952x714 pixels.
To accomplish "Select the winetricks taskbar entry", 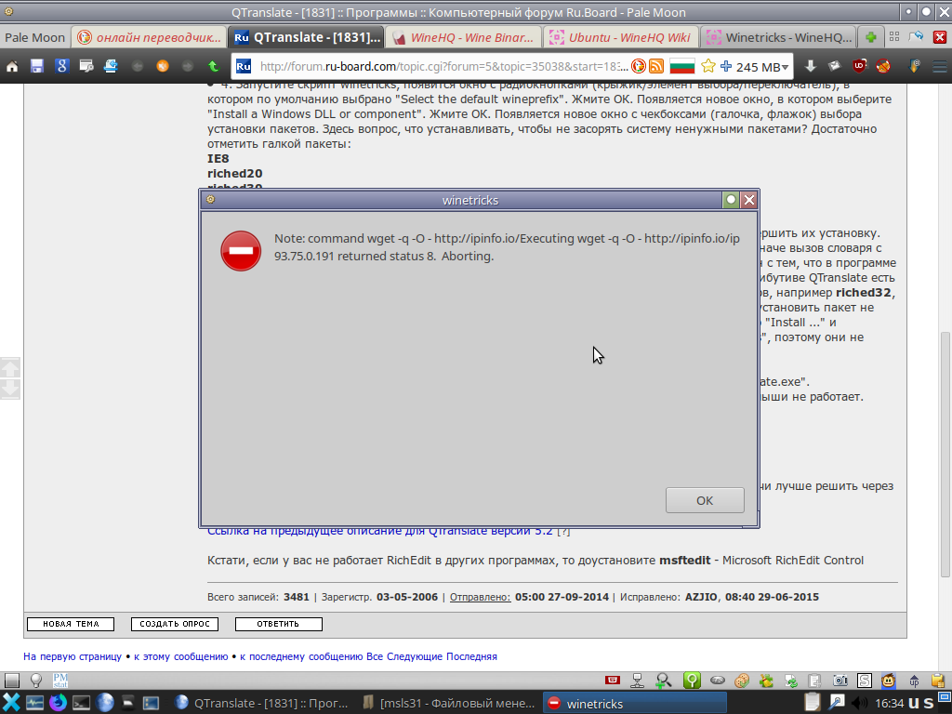I will (634, 703).
